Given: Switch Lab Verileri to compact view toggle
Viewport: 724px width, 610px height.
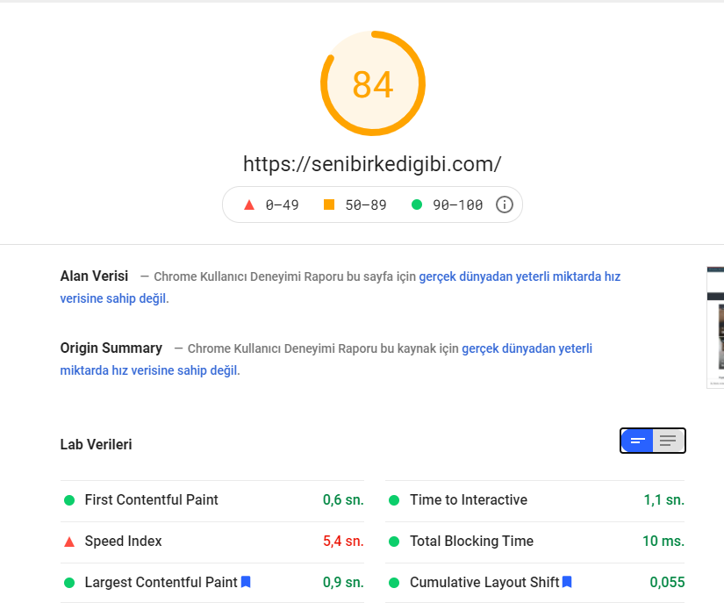Looking at the screenshot, I should pyautogui.click(x=637, y=441).
